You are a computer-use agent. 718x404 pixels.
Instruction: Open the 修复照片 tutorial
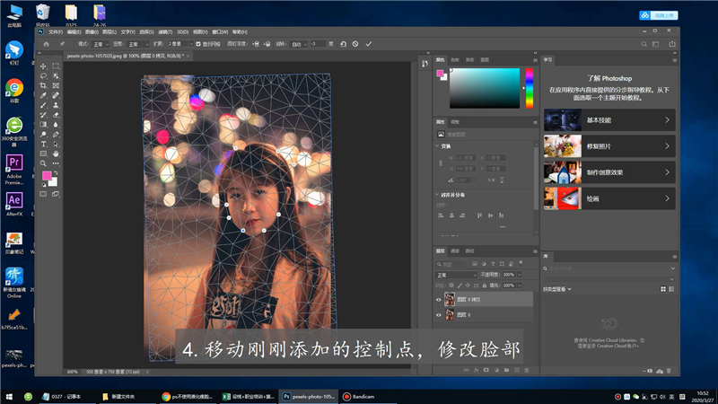point(609,145)
